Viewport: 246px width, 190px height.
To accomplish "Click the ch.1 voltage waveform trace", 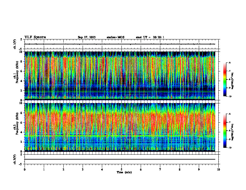I will click(x=120, y=44).
